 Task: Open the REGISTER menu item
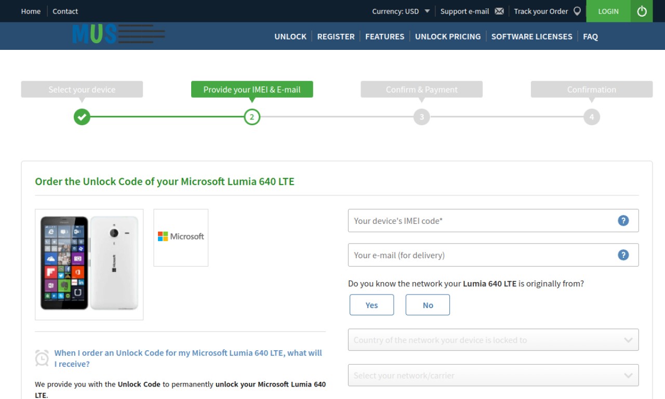pos(336,36)
